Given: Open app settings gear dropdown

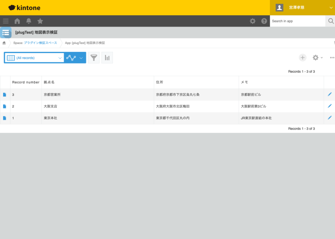Looking at the screenshot, I should pos(317,57).
